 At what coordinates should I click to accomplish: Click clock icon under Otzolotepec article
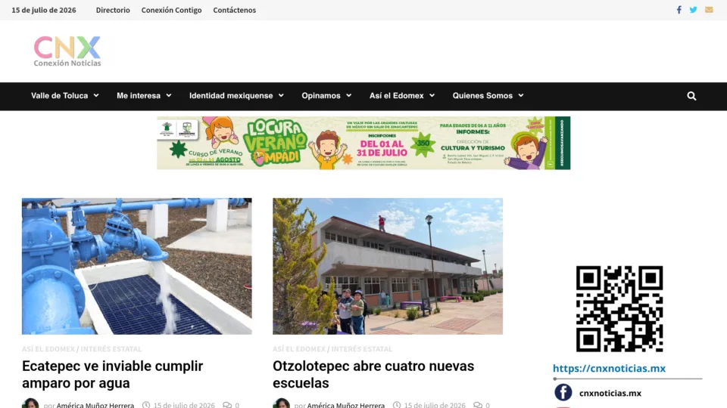397,405
